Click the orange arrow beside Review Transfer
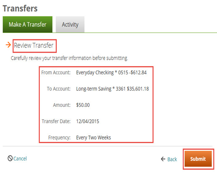Image resolution: width=217 pixels, height=173 pixels. click(x=8, y=45)
